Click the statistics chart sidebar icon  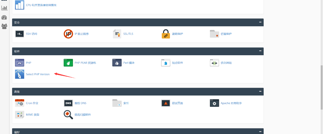pyautogui.click(x=4, y=8)
